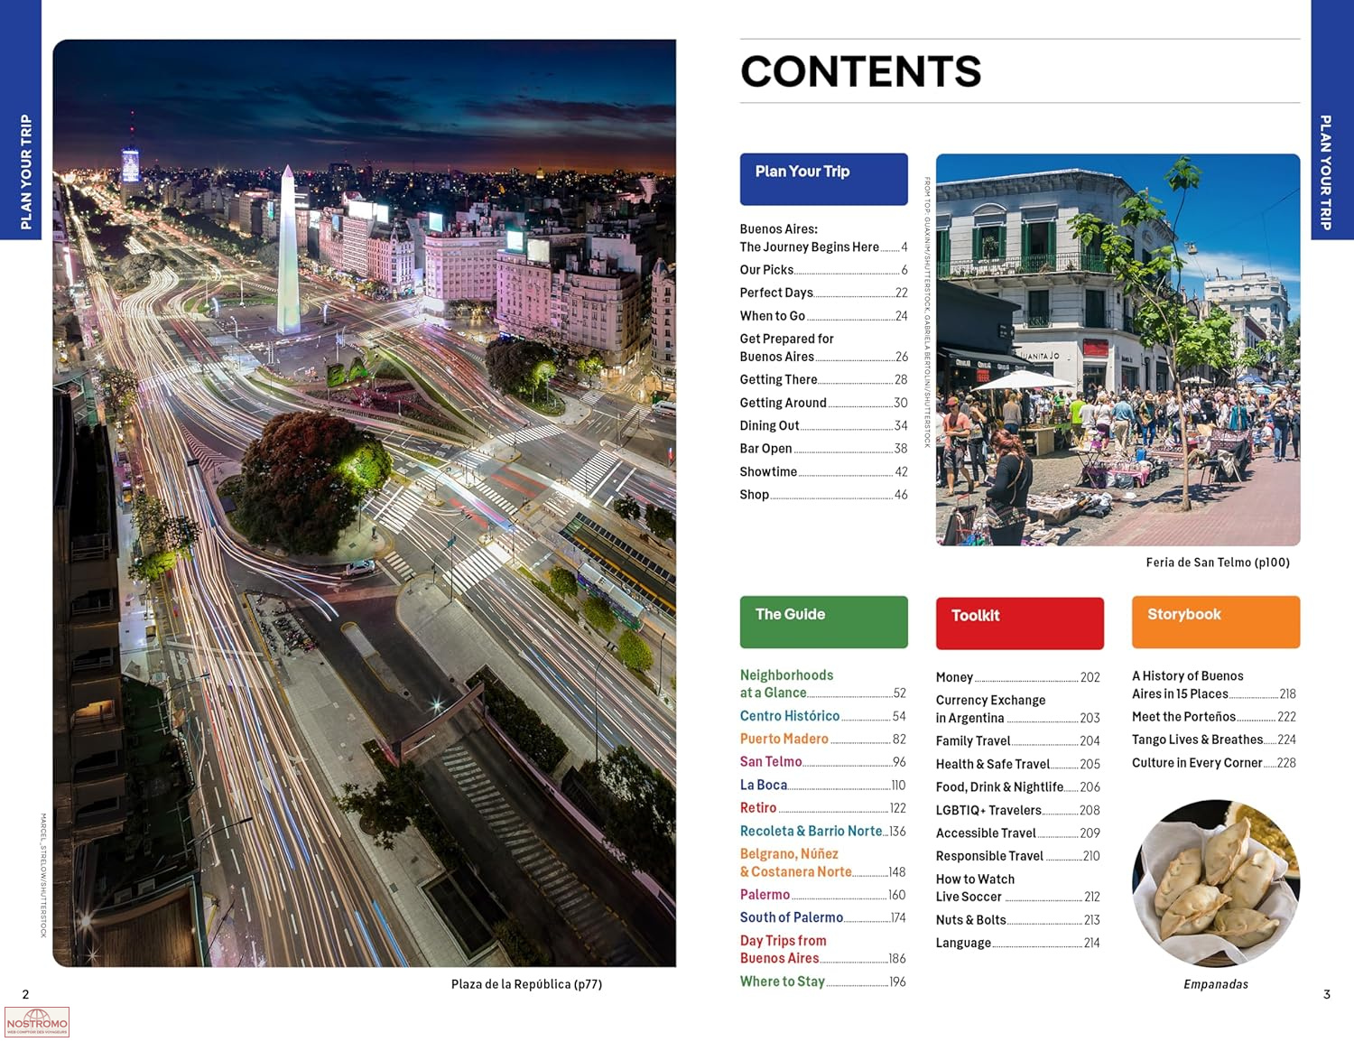Click the red Toolkit section header
This screenshot has width=1354, height=1042.
(x=1019, y=623)
